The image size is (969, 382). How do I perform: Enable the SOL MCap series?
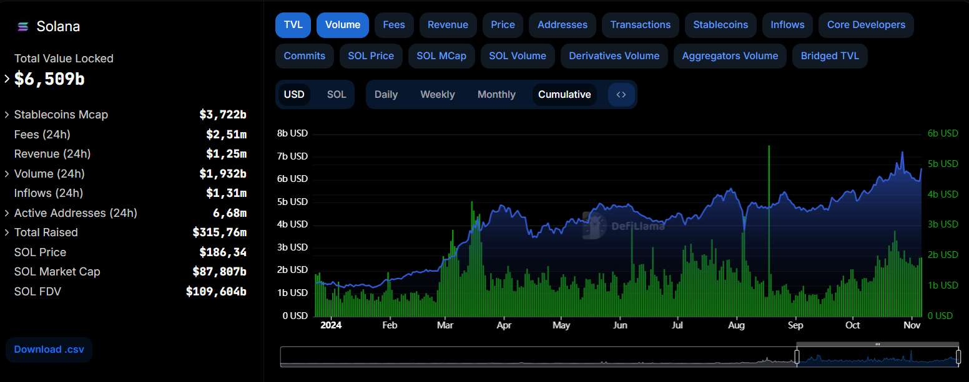coord(441,56)
